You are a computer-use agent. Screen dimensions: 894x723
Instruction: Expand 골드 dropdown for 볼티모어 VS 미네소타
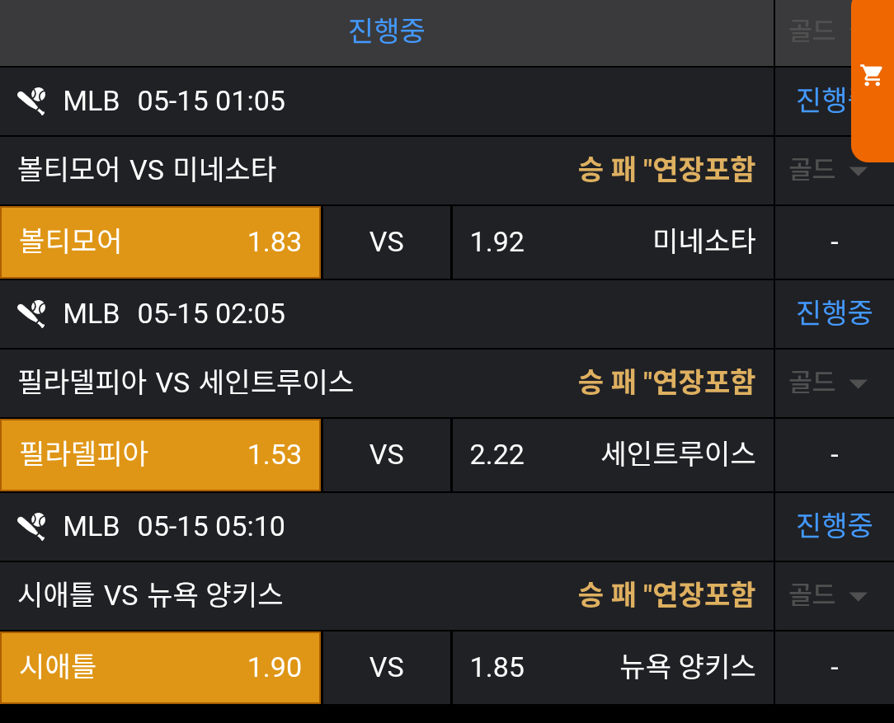pyautogui.click(x=829, y=171)
